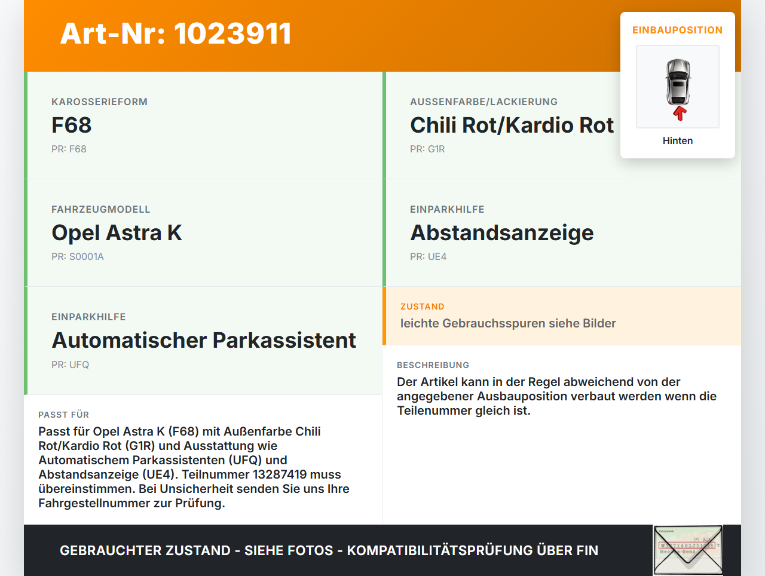Click the EINBAUPOSITION label
Viewport: 765px width, 576px height.
tap(678, 30)
